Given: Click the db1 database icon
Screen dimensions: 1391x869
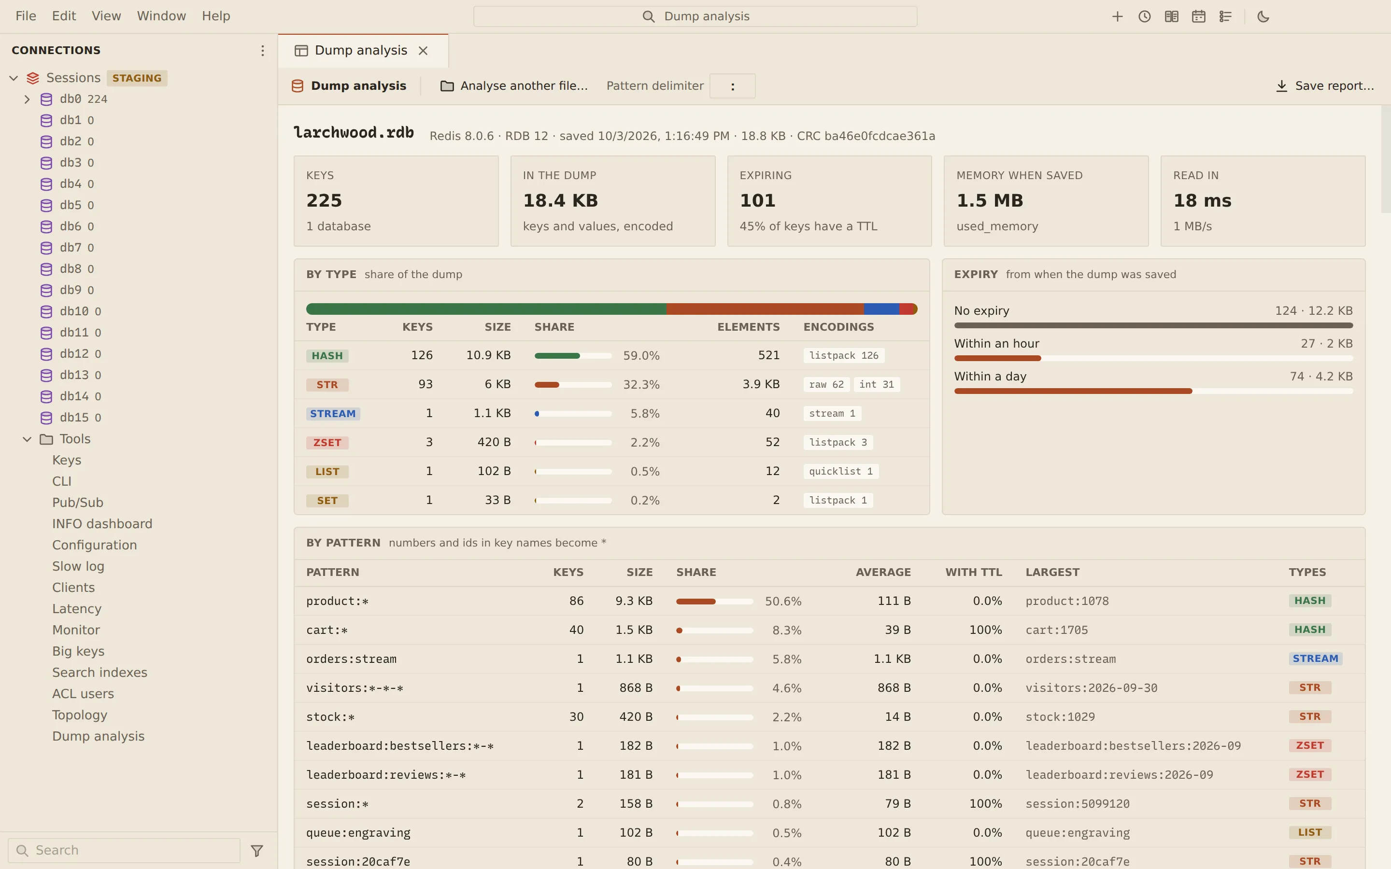Looking at the screenshot, I should click(46, 120).
